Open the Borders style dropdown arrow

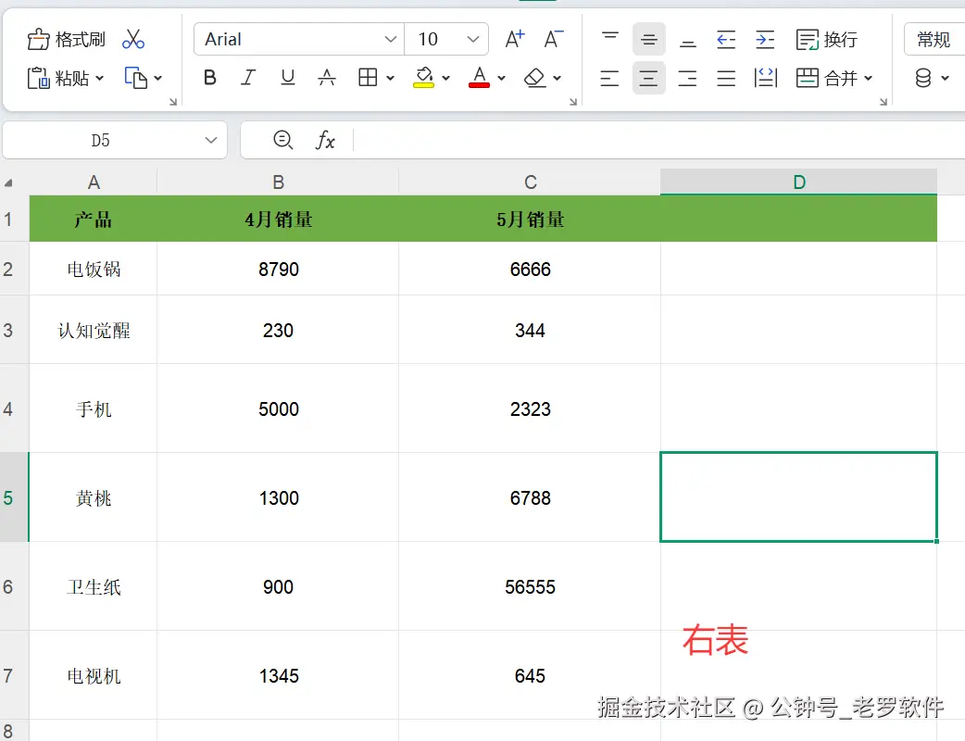[x=390, y=78]
